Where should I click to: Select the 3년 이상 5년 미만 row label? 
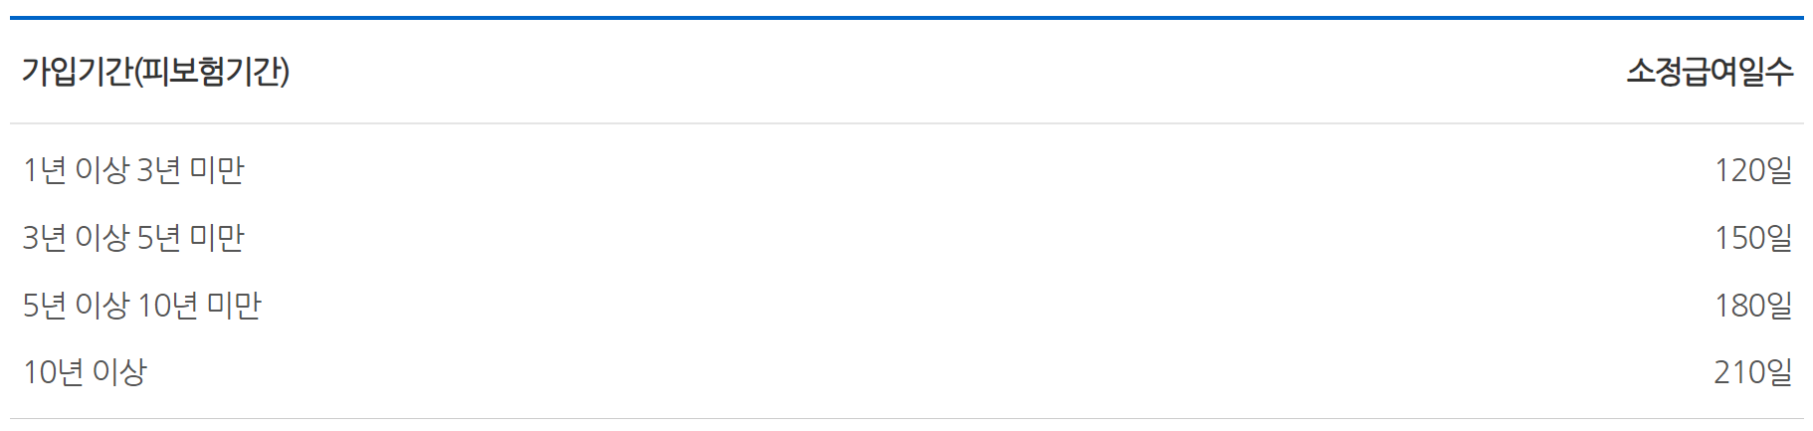133,238
